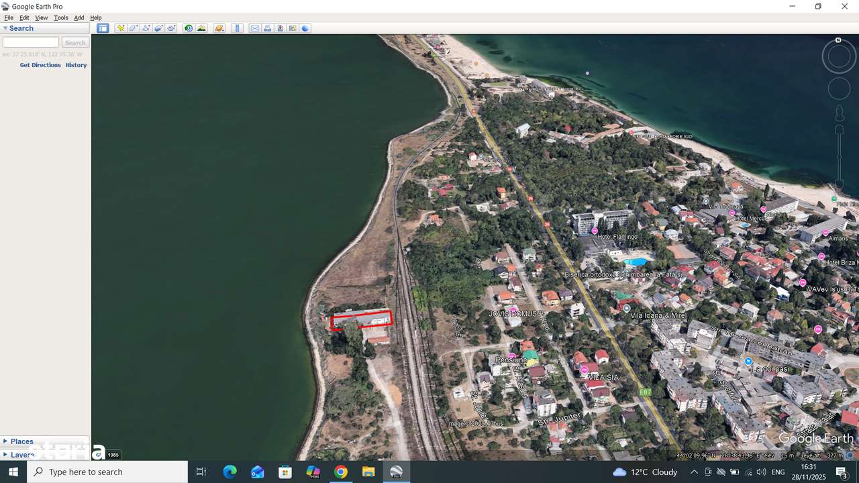Select the Add Placemark tool
Viewport: 859px width, 483px height.
[120, 28]
